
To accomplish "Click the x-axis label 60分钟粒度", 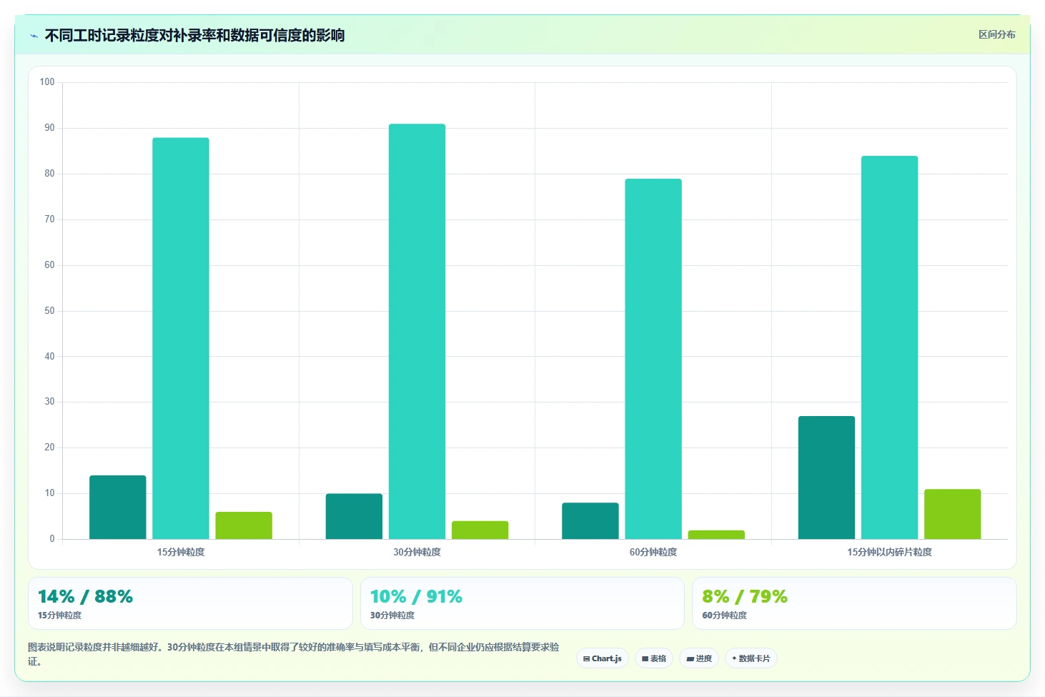I will (653, 552).
